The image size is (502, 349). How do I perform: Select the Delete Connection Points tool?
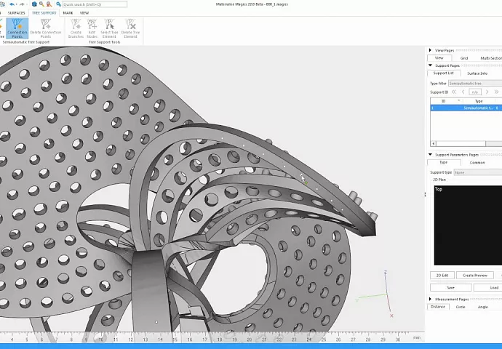click(45, 28)
